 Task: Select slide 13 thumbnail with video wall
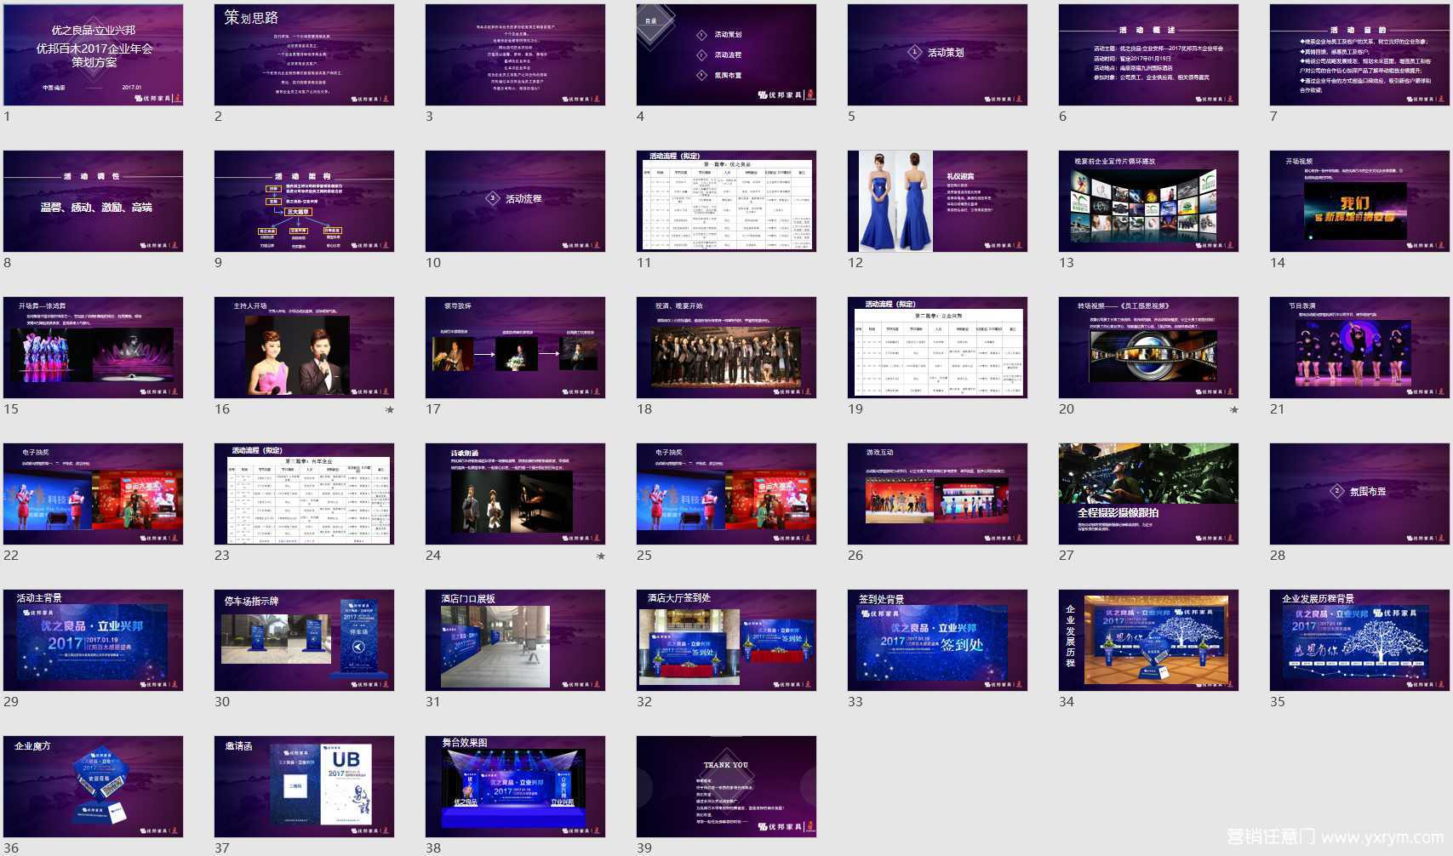(1149, 201)
